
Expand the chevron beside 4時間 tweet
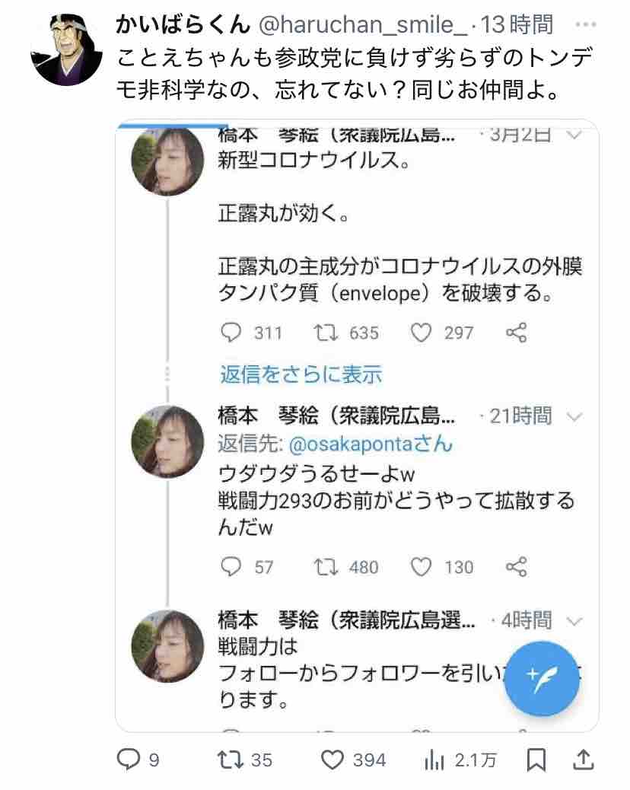pyautogui.click(x=574, y=620)
